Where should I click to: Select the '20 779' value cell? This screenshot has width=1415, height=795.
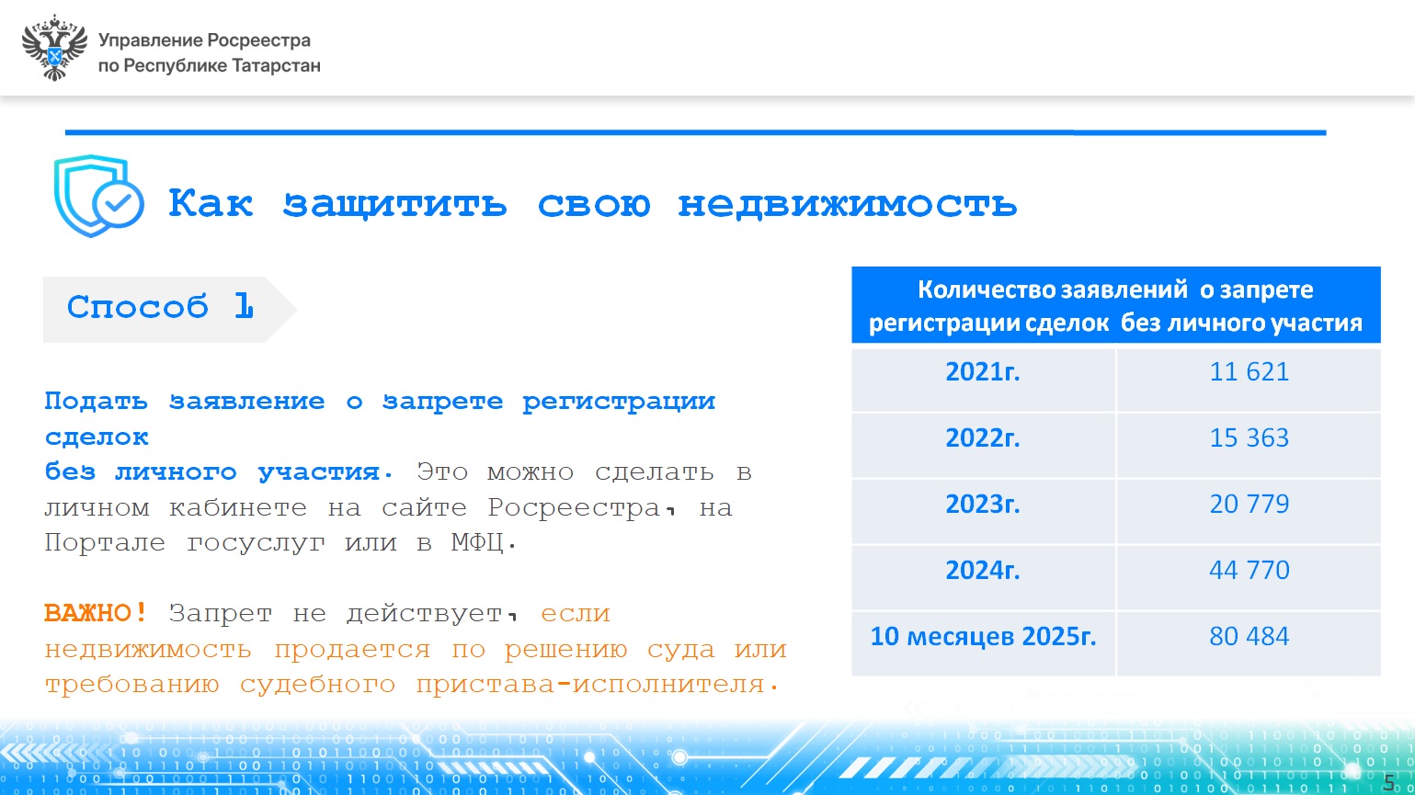coord(1249,505)
